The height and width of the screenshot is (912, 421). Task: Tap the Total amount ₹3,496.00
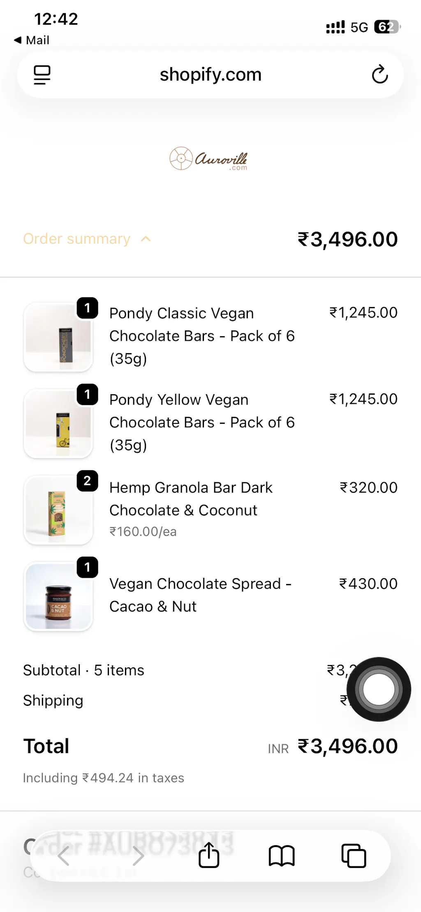coord(347,746)
